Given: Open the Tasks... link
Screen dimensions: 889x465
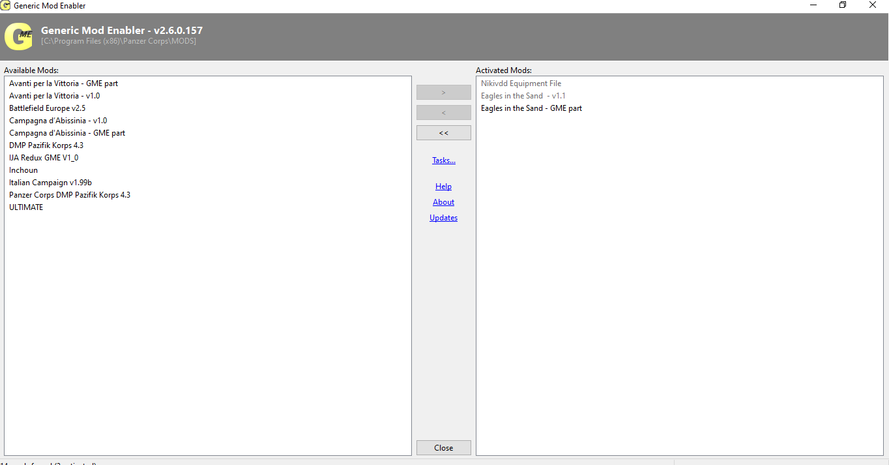Looking at the screenshot, I should pos(444,160).
